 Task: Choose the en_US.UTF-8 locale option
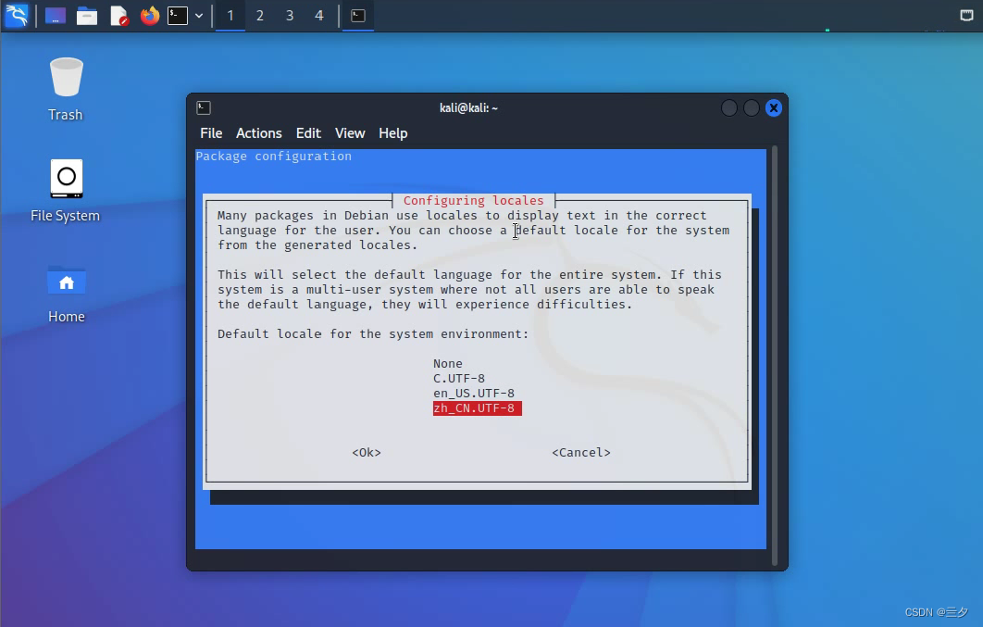point(473,394)
